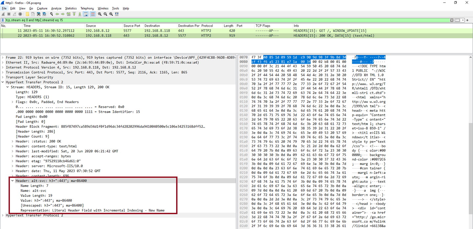The height and width of the screenshot is (229, 473).
Task: Sort by the TCP Flags column header
Action: (273, 26)
